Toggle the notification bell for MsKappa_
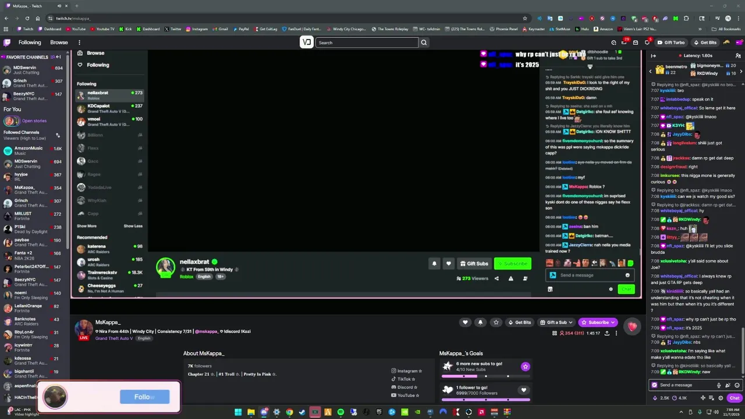 click(480, 322)
